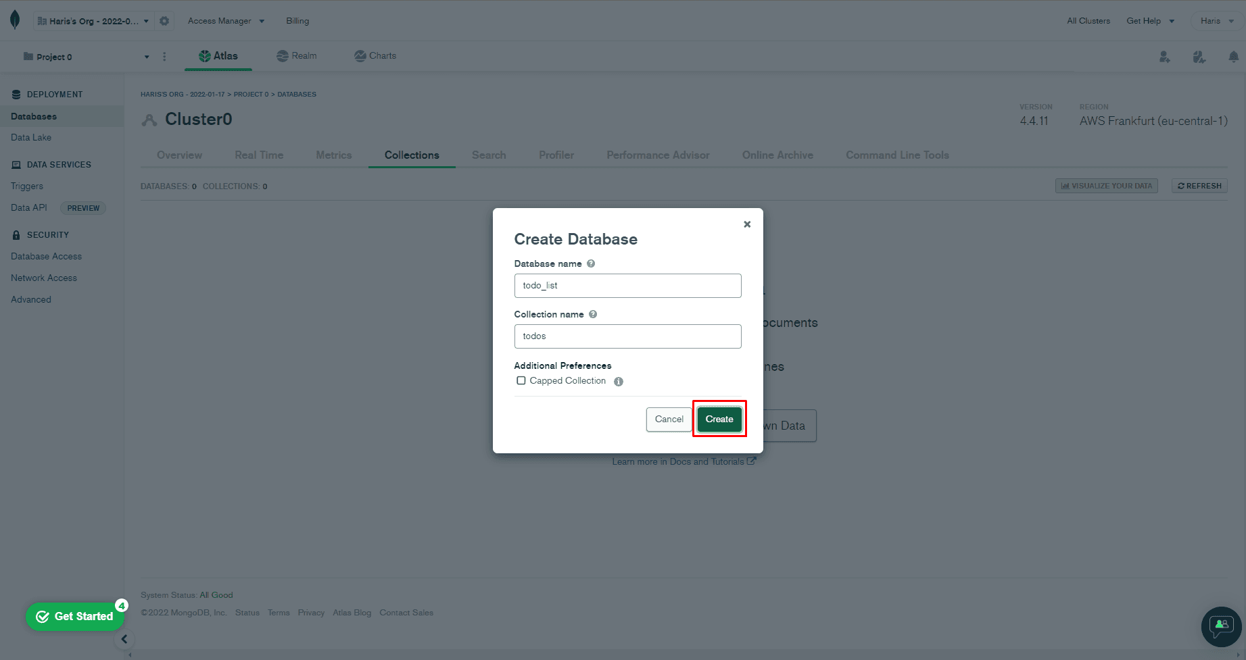
Task: Open the Atlas Blog footer link
Action: (x=352, y=613)
